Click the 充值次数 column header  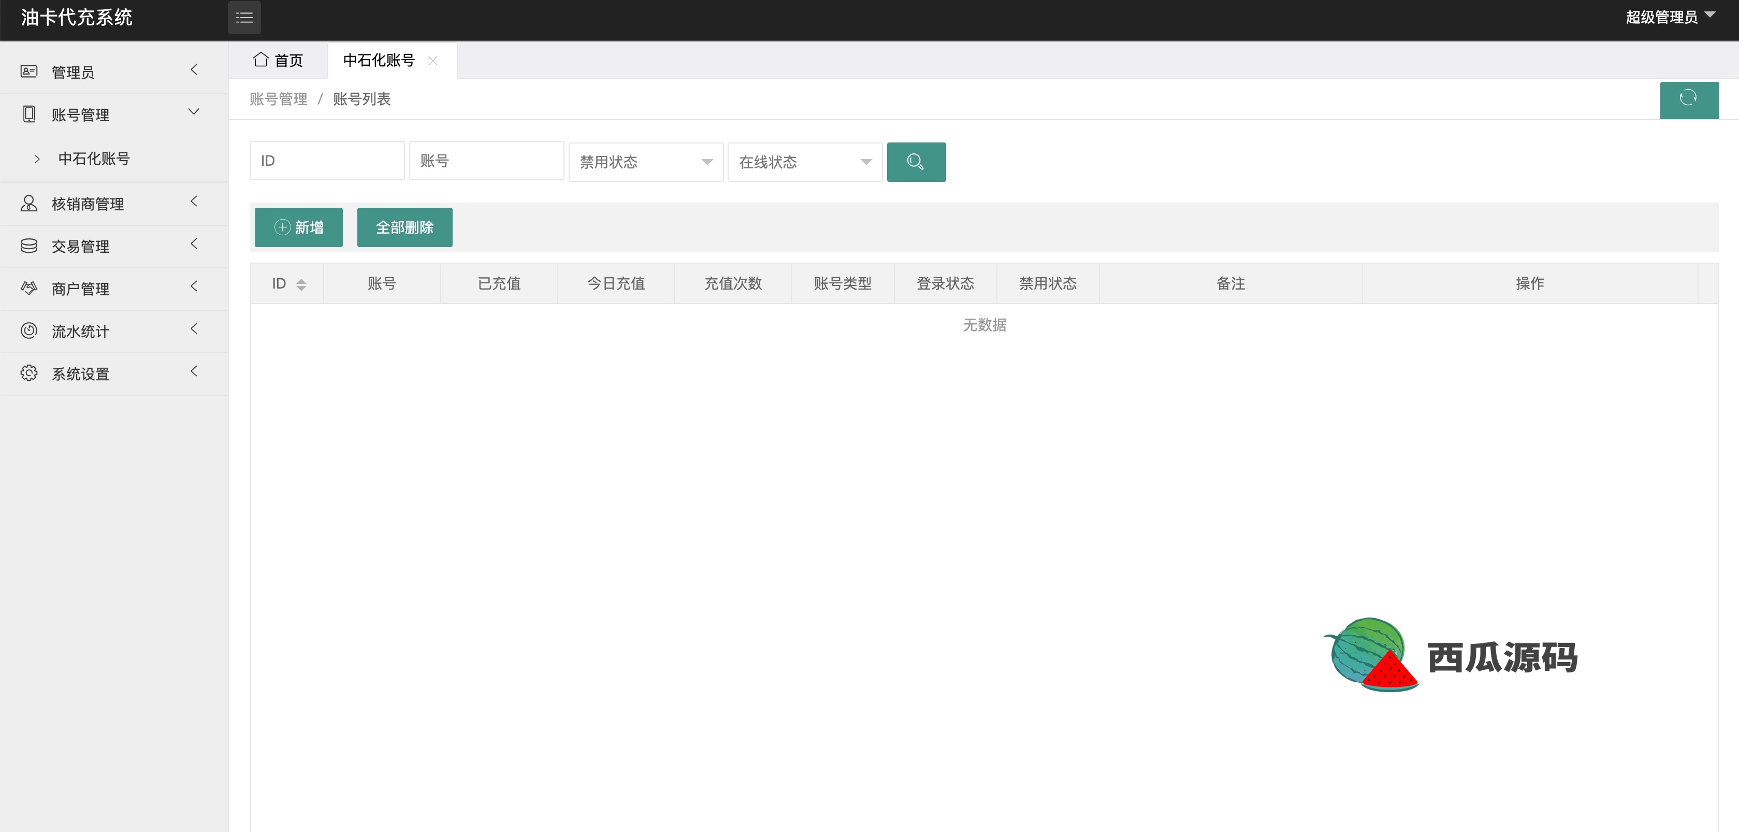click(x=733, y=284)
